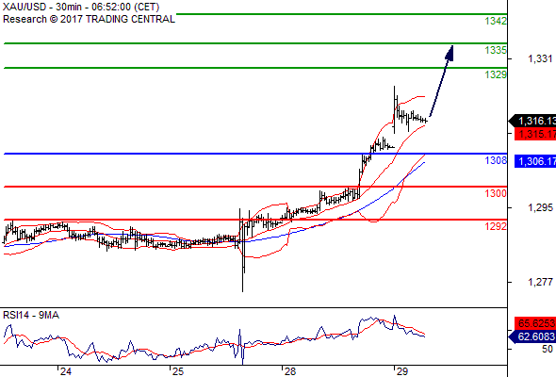The height and width of the screenshot is (377, 556).
Task: Click the red 1292 support label
Action: pyautogui.click(x=496, y=226)
